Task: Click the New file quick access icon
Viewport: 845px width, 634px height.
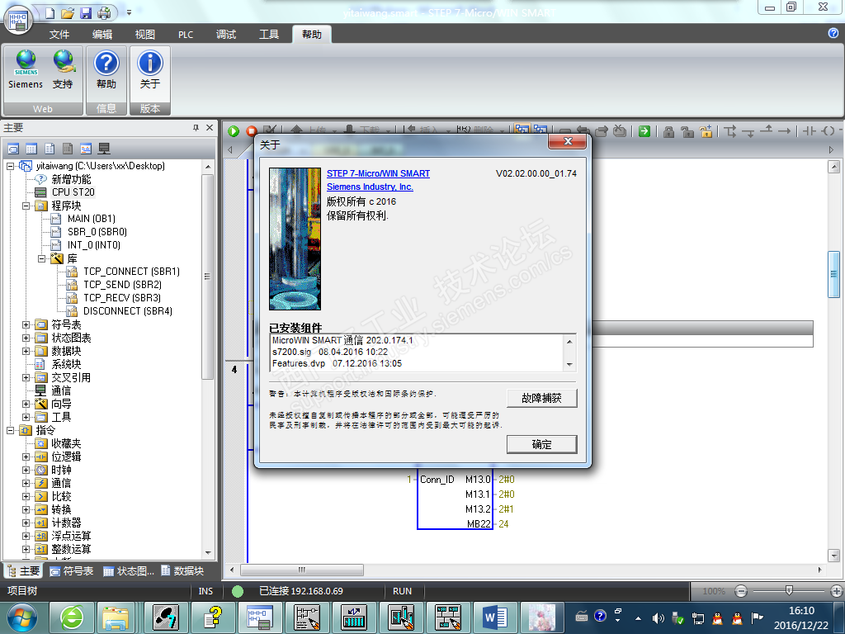Action: (x=50, y=12)
